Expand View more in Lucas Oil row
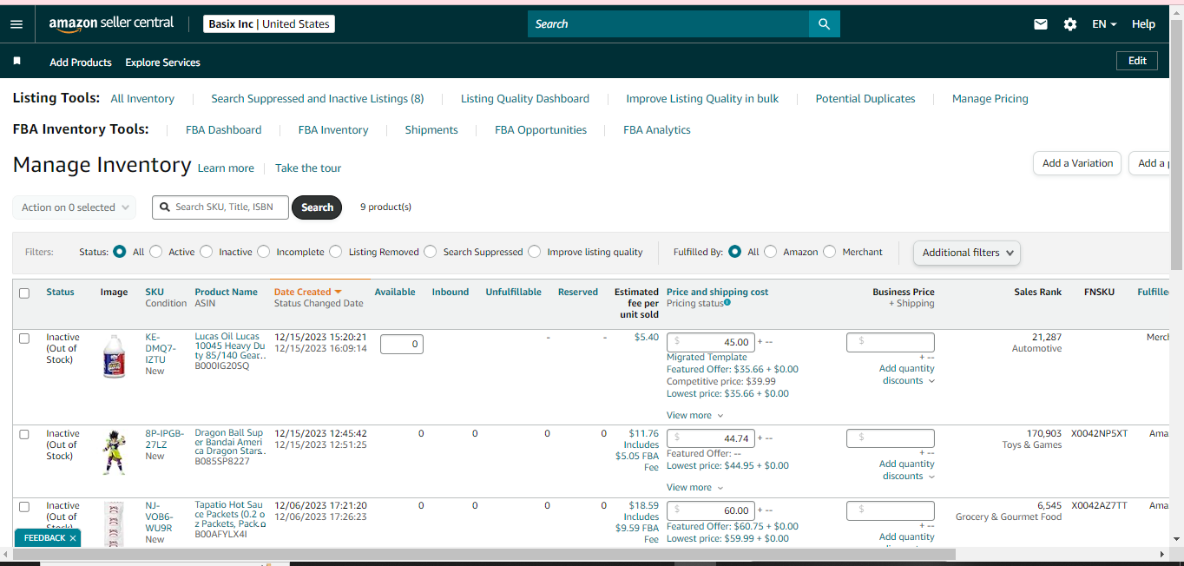The width and height of the screenshot is (1184, 566). click(x=694, y=415)
